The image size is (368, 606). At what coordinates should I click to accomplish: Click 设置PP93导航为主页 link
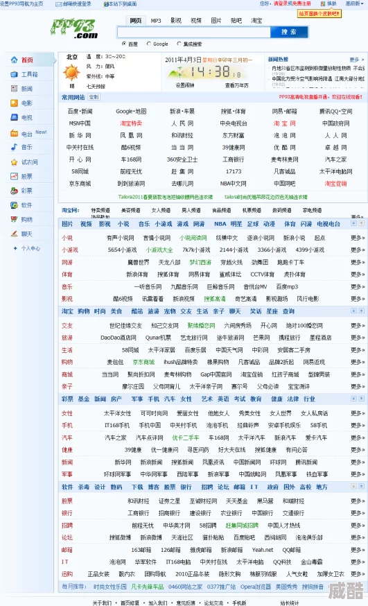pos(21,3)
